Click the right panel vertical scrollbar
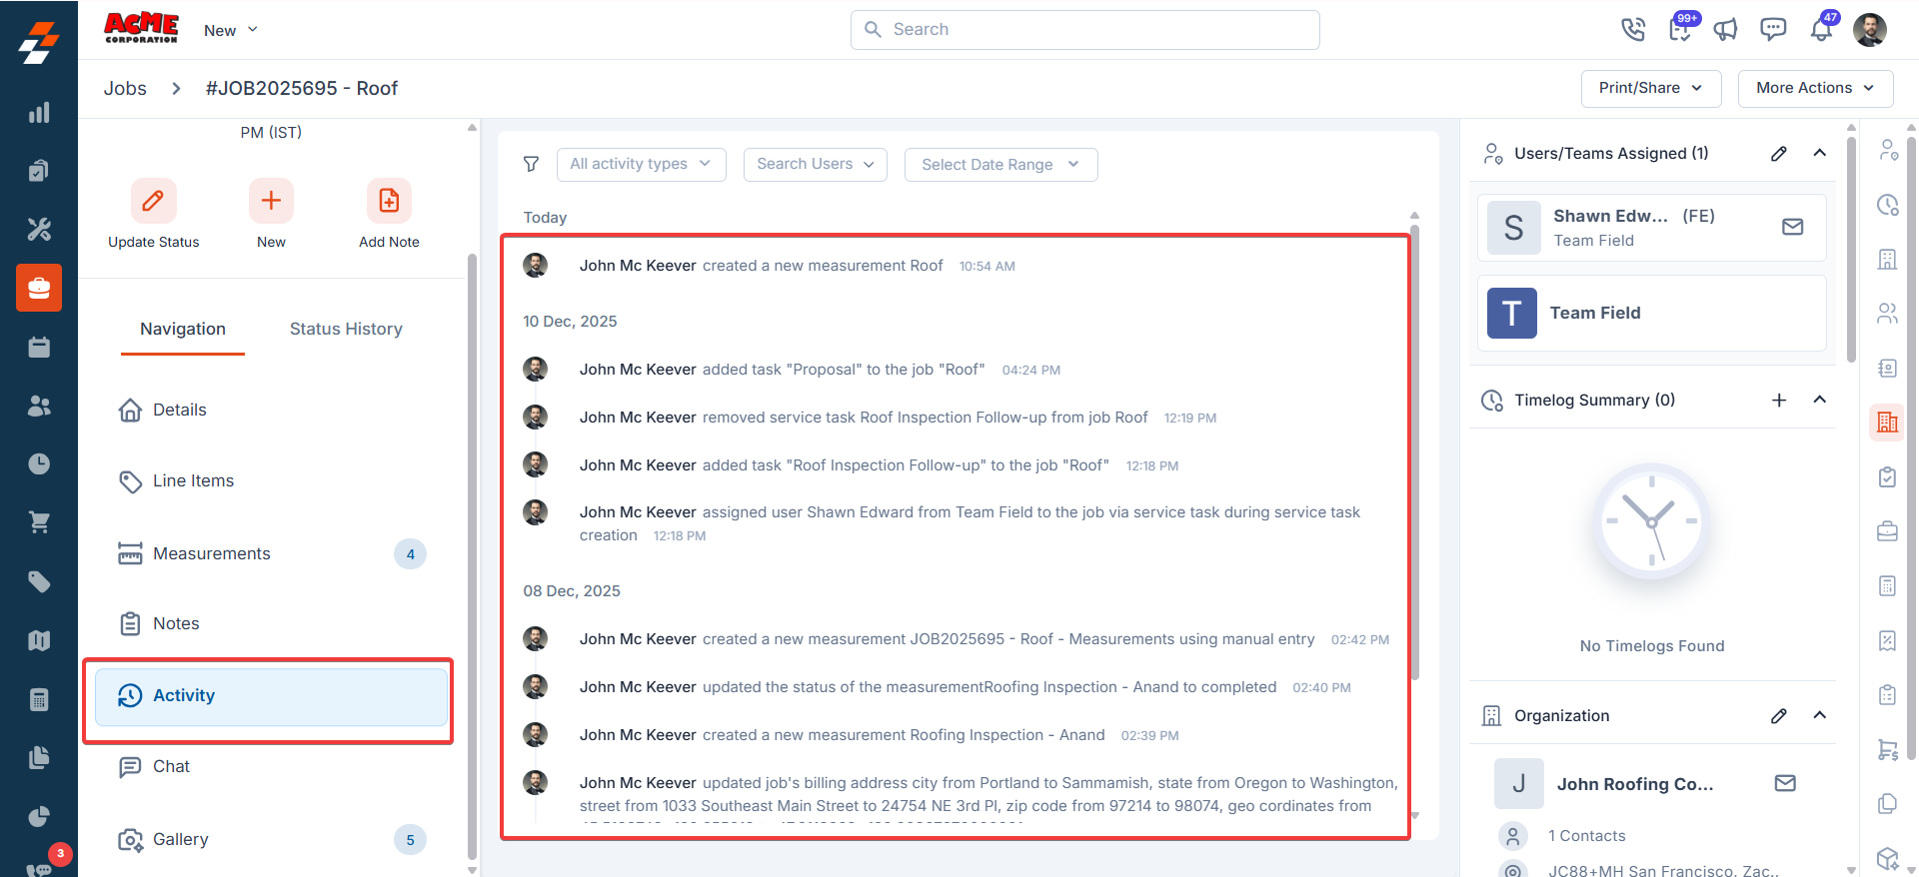 pyautogui.click(x=1851, y=250)
